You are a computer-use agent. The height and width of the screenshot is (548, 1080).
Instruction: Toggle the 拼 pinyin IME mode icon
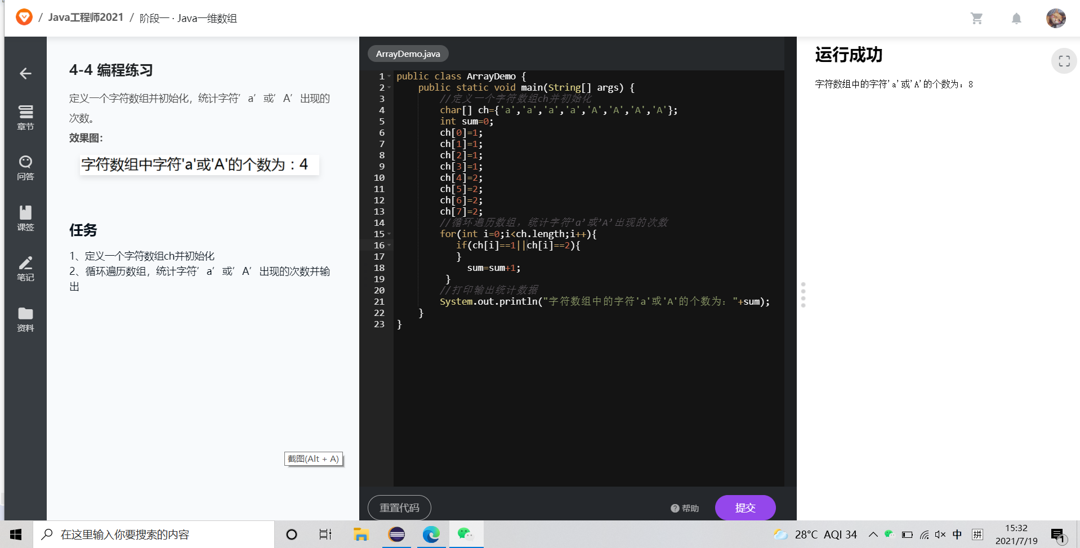978,534
